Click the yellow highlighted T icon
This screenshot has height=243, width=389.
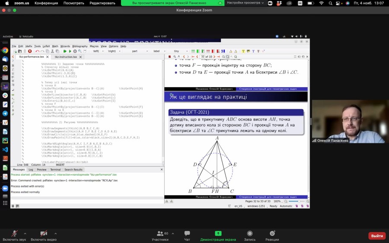(243, 51)
